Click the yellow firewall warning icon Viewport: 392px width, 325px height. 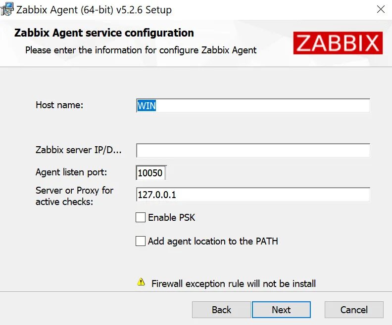pos(141,283)
